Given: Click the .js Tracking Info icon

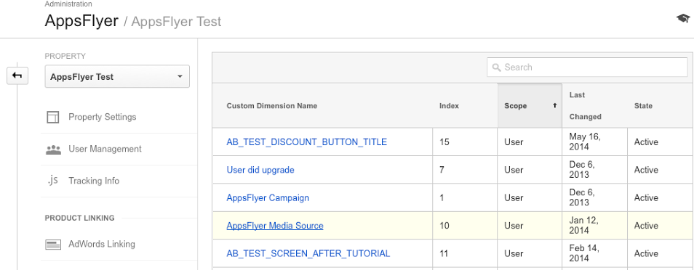Looking at the screenshot, I should [x=52, y=180].
